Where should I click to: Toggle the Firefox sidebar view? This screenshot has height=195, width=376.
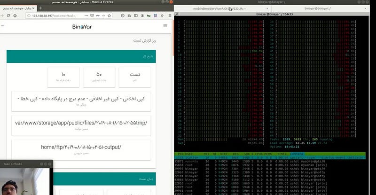click(x=136, y=16)
